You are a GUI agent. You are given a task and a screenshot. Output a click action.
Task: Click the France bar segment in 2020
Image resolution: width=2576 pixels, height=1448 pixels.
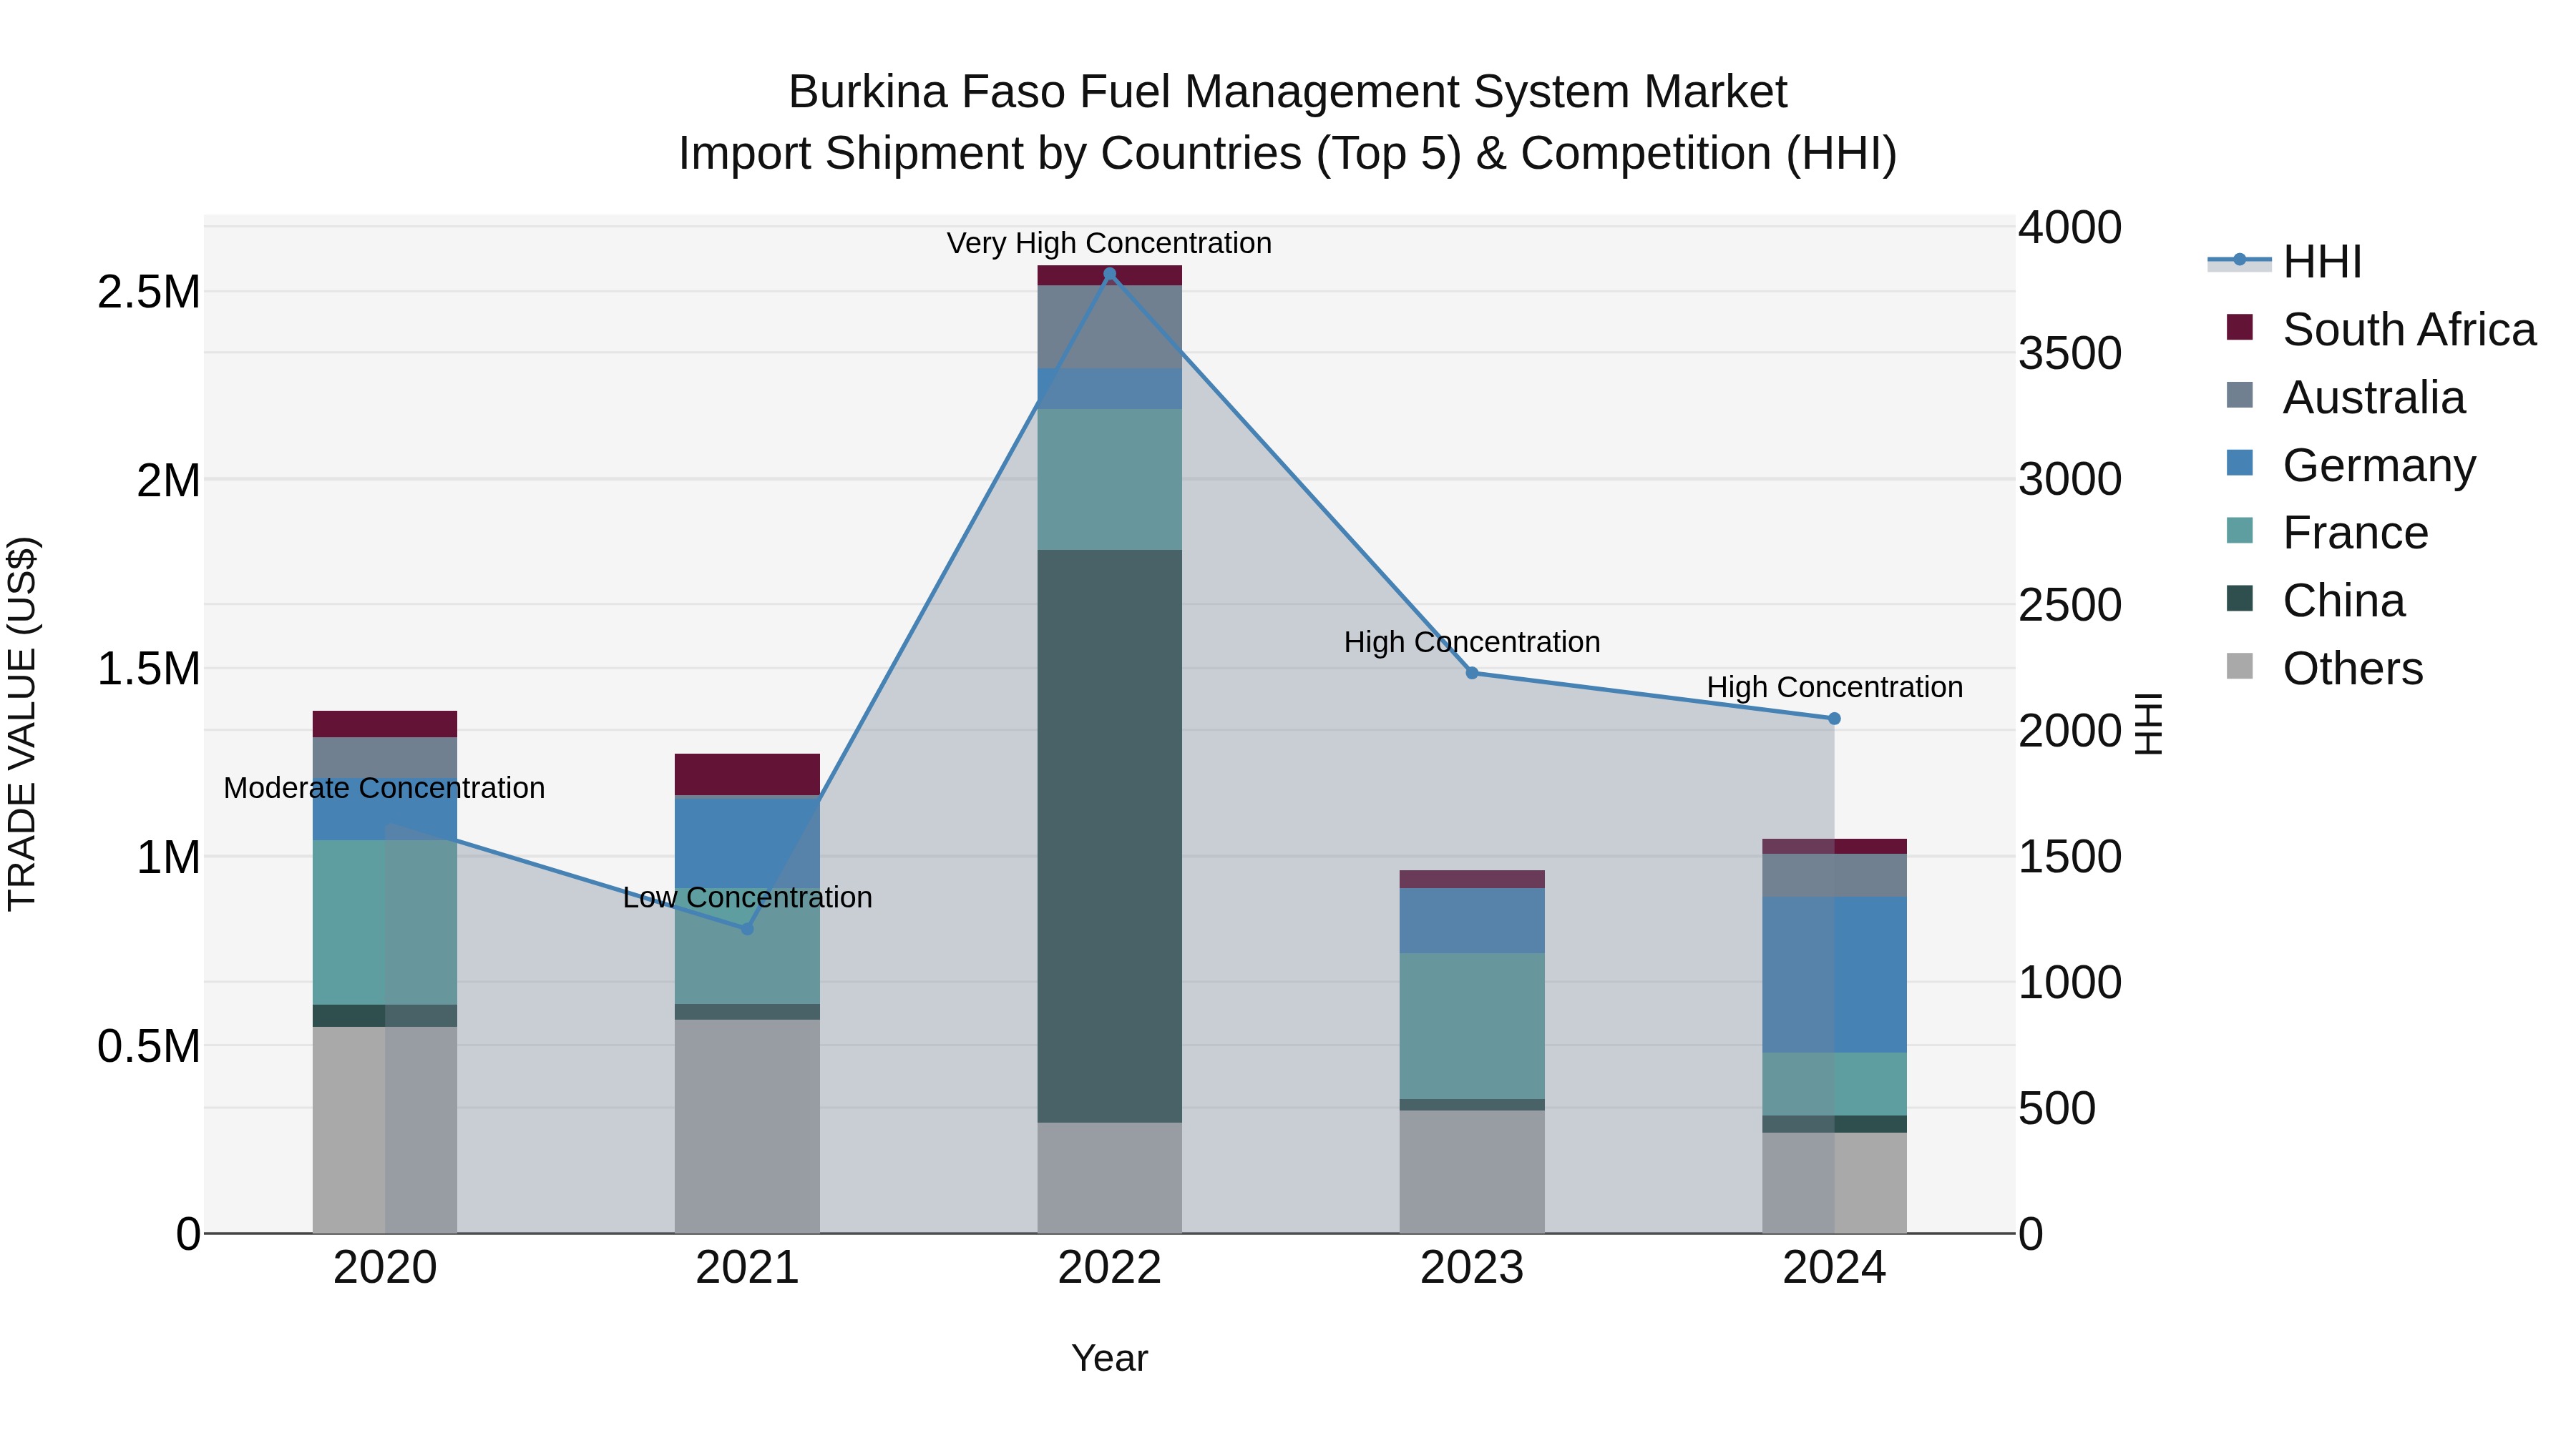point(385,922)
